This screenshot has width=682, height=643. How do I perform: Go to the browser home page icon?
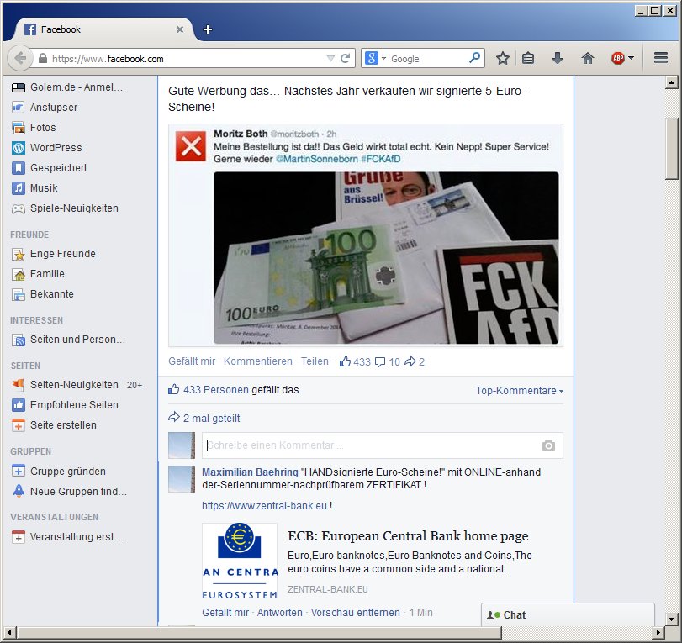click(x=588, y=58)
